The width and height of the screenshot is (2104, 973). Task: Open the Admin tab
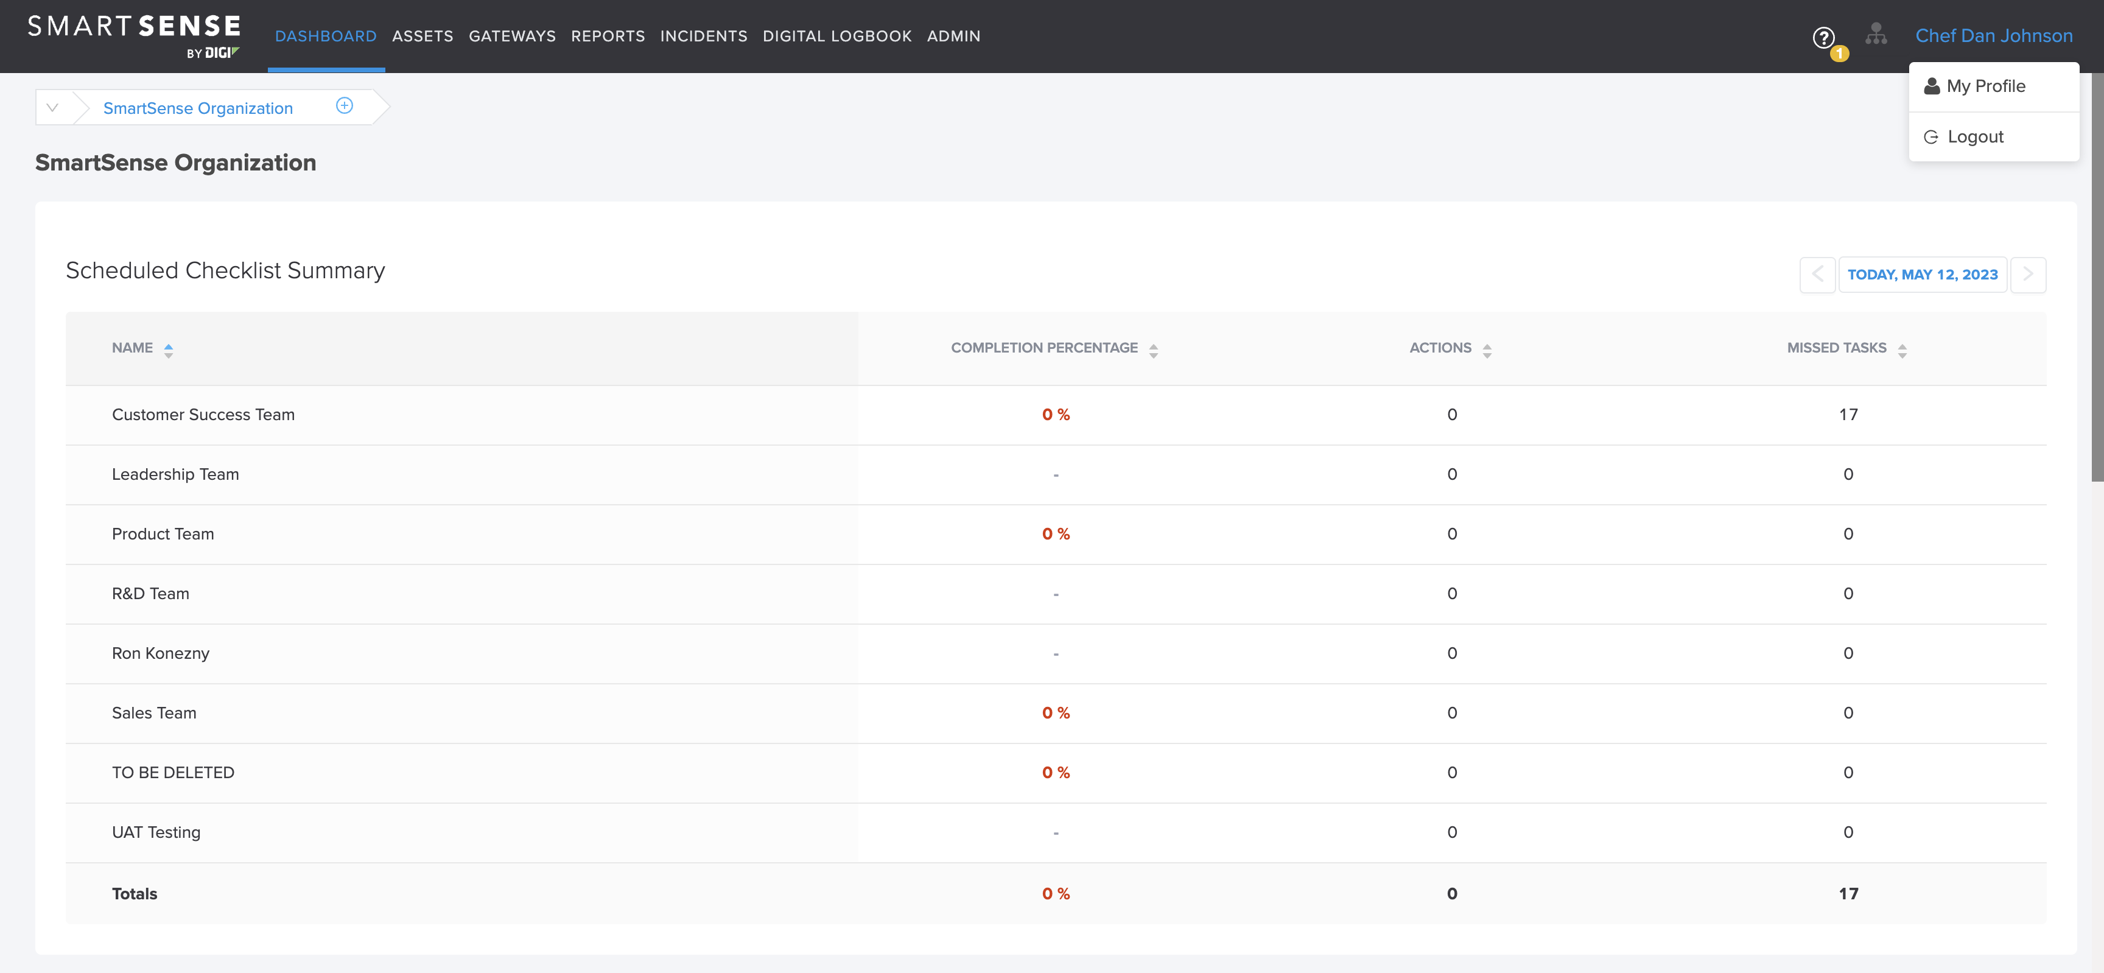pos(953,36)
